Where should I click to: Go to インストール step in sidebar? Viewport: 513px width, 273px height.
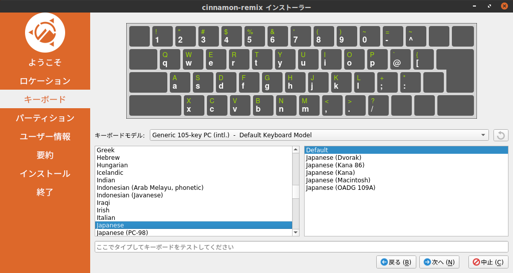[45, 173]
